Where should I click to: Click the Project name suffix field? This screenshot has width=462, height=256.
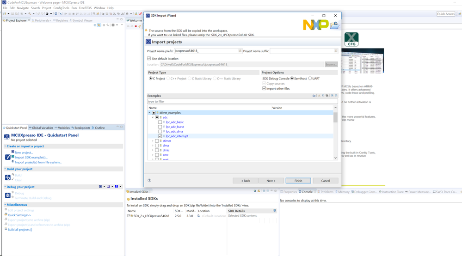[303, 51]
